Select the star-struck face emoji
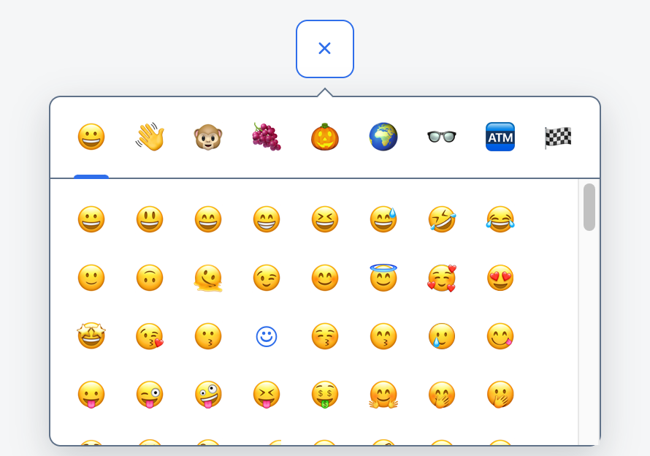Screen dimensions: 650x456 pos(91,336)
